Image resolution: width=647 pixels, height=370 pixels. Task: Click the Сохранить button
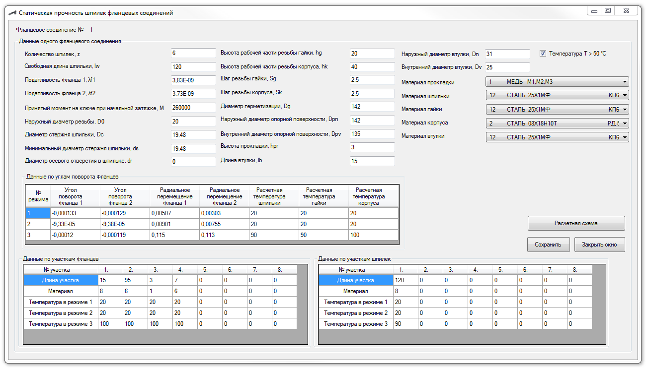(x=548, y=245)
